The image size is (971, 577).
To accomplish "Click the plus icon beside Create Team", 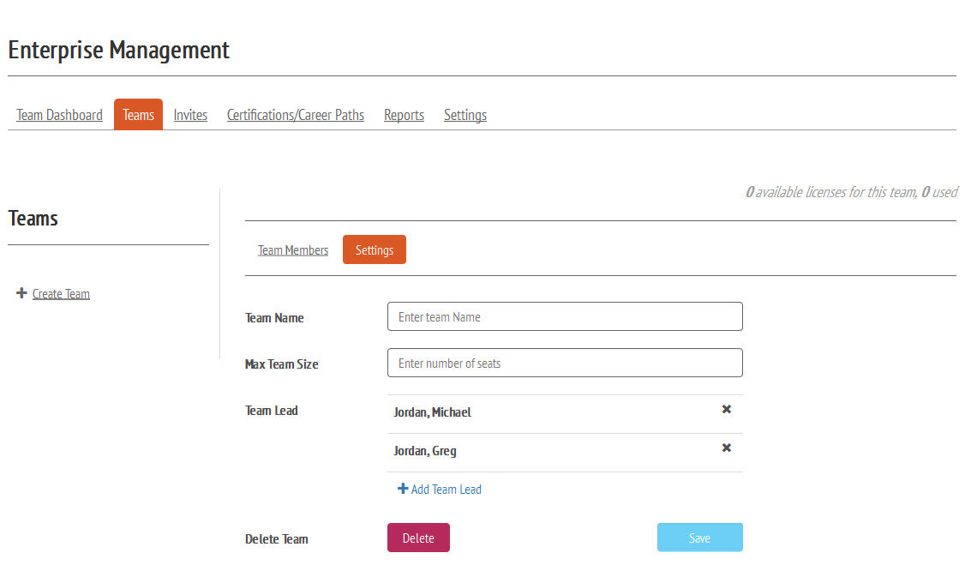I will (21, 293).
